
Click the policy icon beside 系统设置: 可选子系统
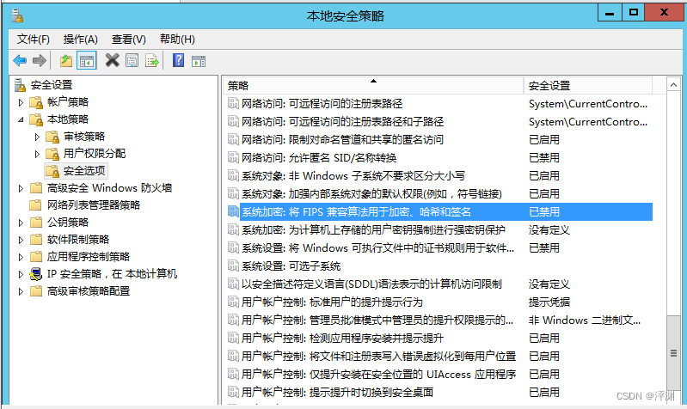[x=233, y=266]
